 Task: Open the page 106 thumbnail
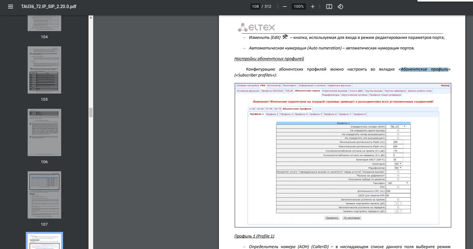44,132
